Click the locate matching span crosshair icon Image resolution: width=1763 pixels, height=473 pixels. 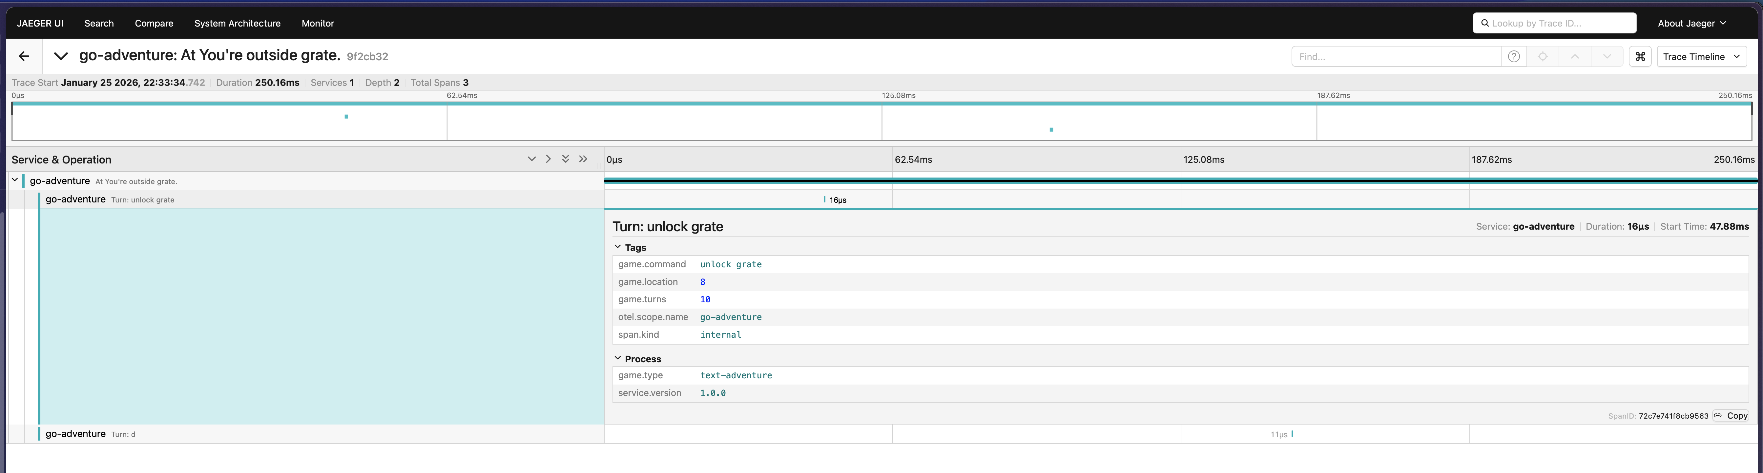coord(1543,57)
